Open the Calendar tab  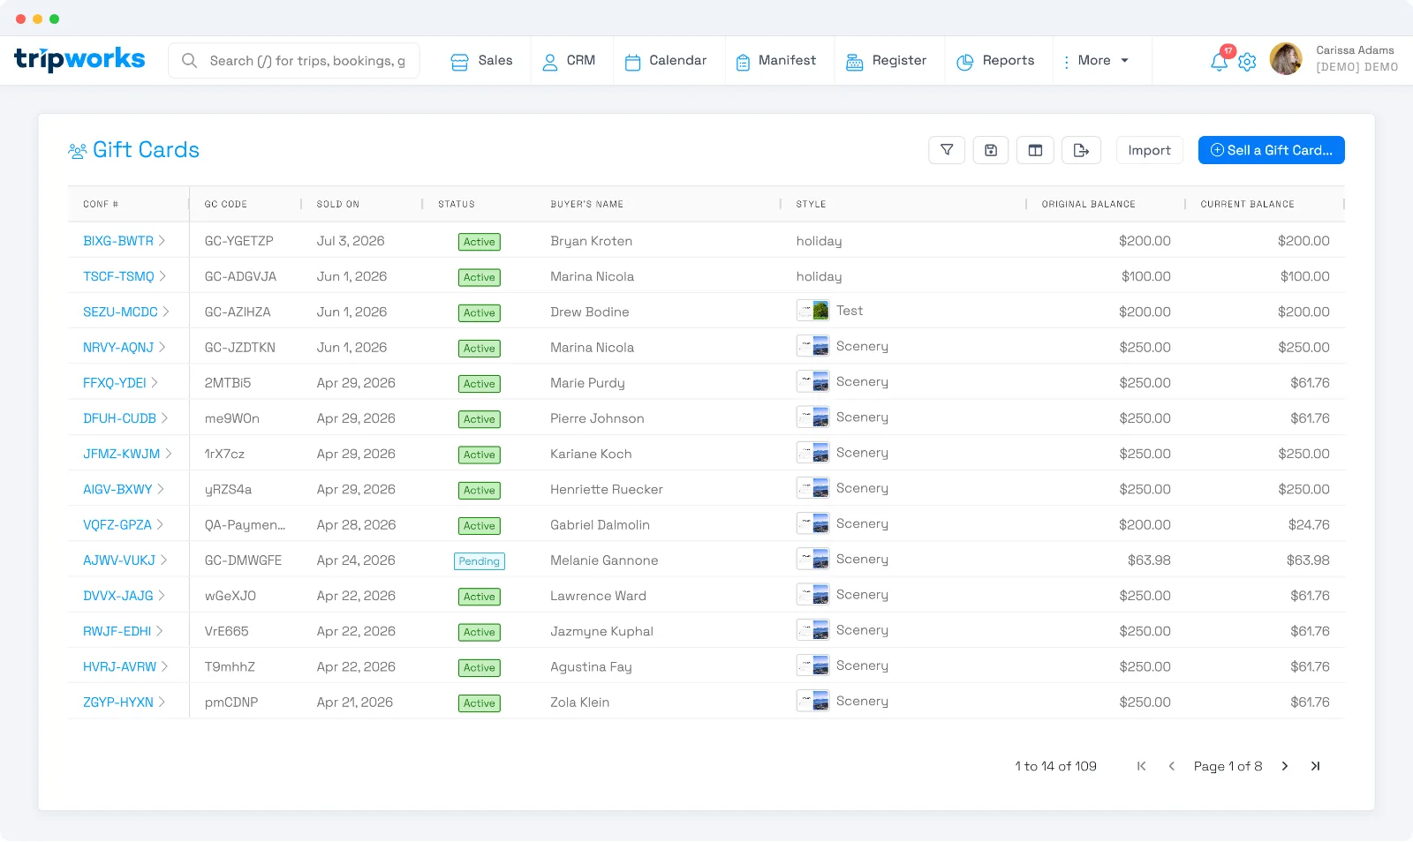[x=666, y=61]
